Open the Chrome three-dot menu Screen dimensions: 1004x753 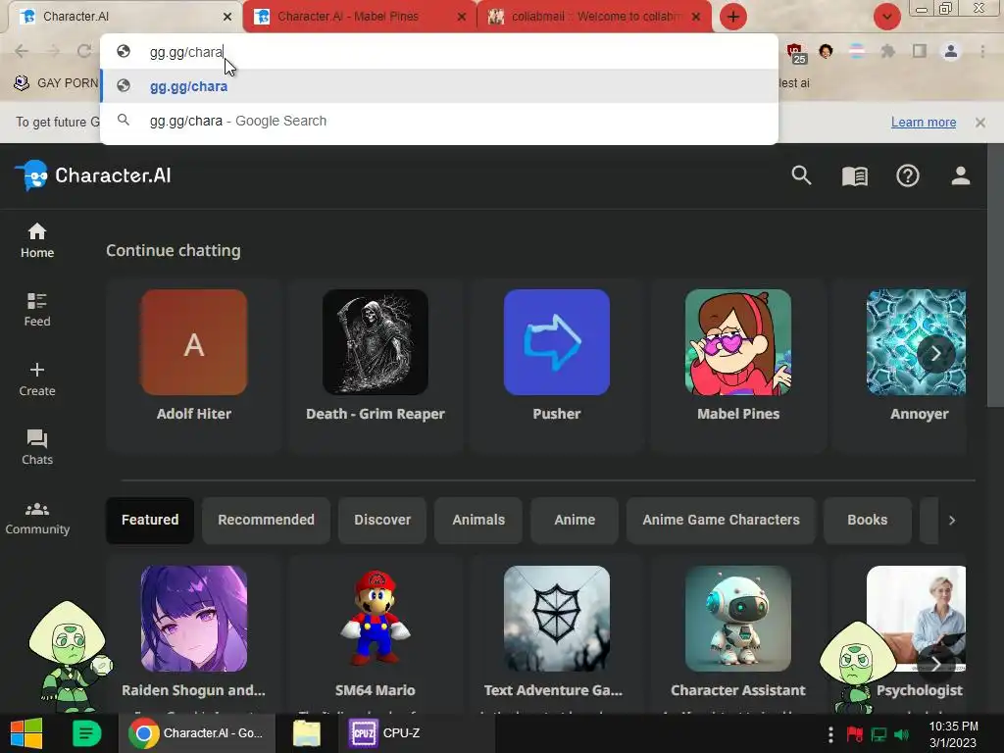tap(982, 51)
